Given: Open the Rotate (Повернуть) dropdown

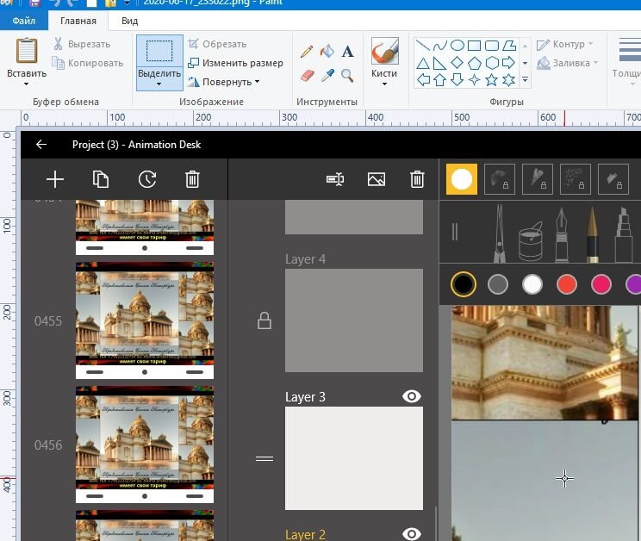Looking at the screenshot, I should tap(257, 82).
